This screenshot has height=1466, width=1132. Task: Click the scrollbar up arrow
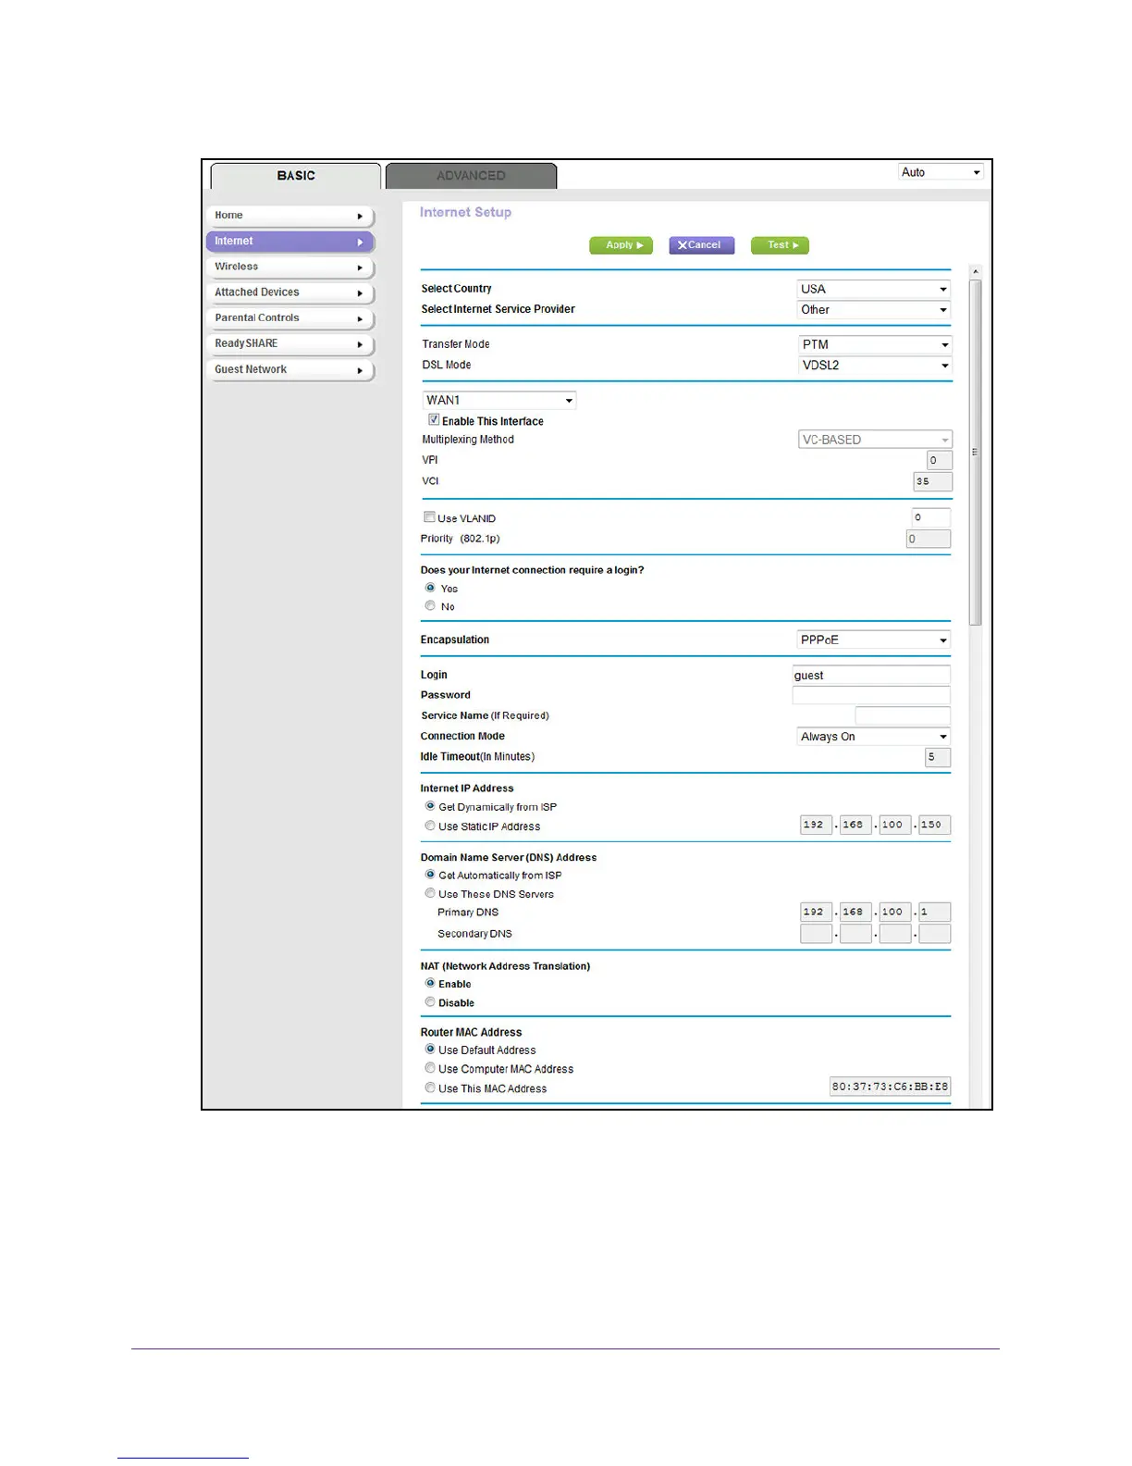click(x=975, y=272)
